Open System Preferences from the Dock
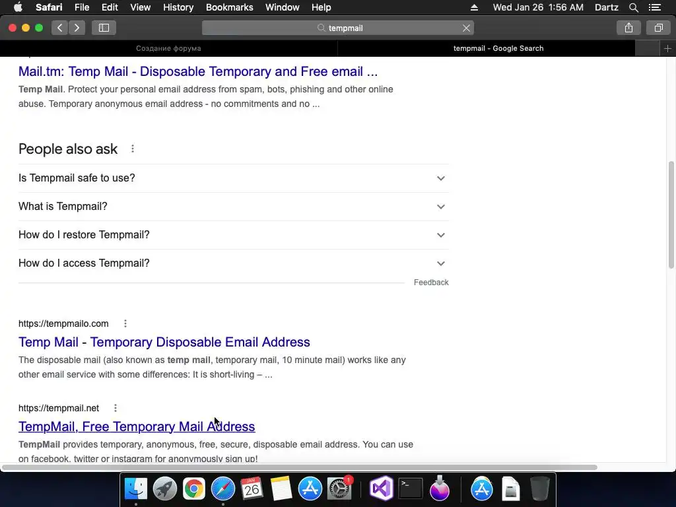The image size is (676, 507). click(x=339, y=489)
